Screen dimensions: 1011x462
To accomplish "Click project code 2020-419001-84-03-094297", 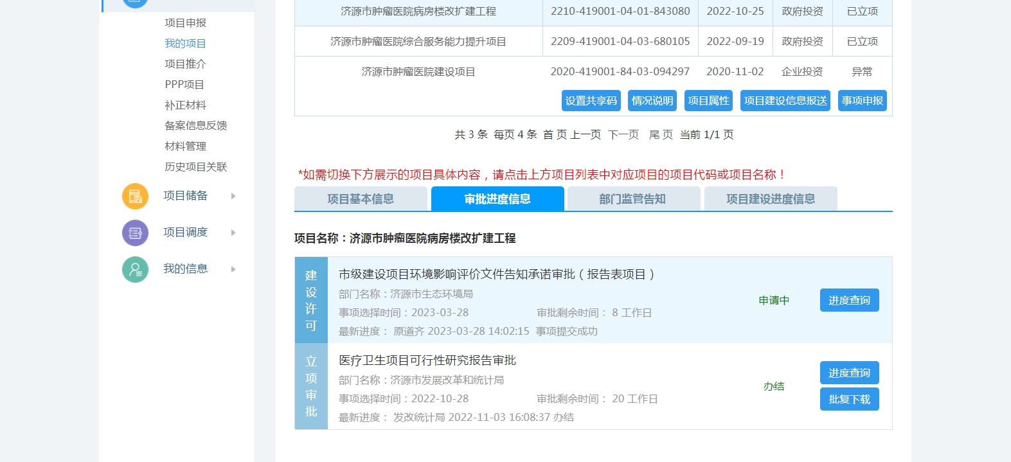I will pyautogui.click(x=620, y=72).
